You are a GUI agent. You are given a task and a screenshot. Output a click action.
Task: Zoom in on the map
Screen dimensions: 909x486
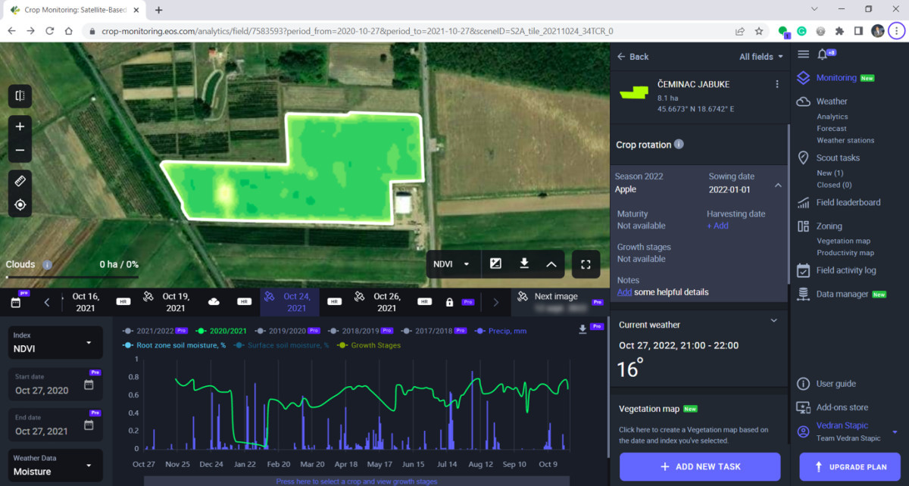coord(20,127)
